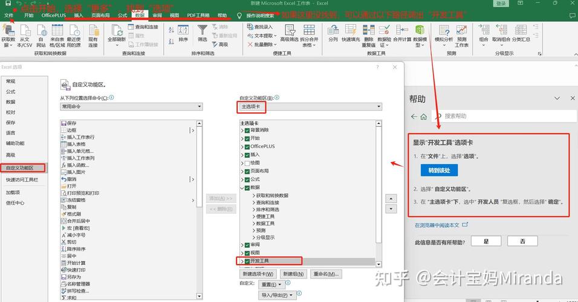
Task: Expand the 排序和筛选 group node
Action: [253, 210]
